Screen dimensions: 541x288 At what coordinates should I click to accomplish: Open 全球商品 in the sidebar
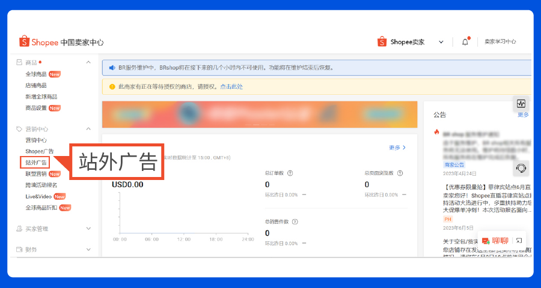click(36, 74)
